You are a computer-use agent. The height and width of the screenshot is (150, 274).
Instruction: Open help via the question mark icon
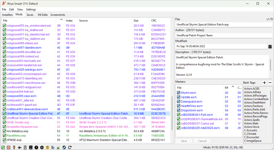[36, 147]
